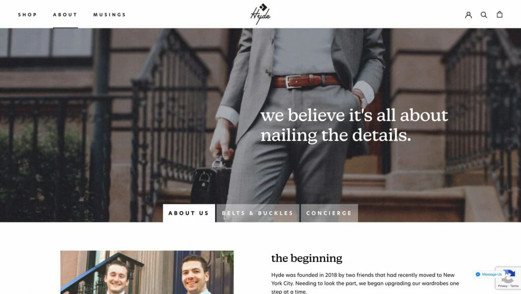Open the account profile icon

coord(468,15)
